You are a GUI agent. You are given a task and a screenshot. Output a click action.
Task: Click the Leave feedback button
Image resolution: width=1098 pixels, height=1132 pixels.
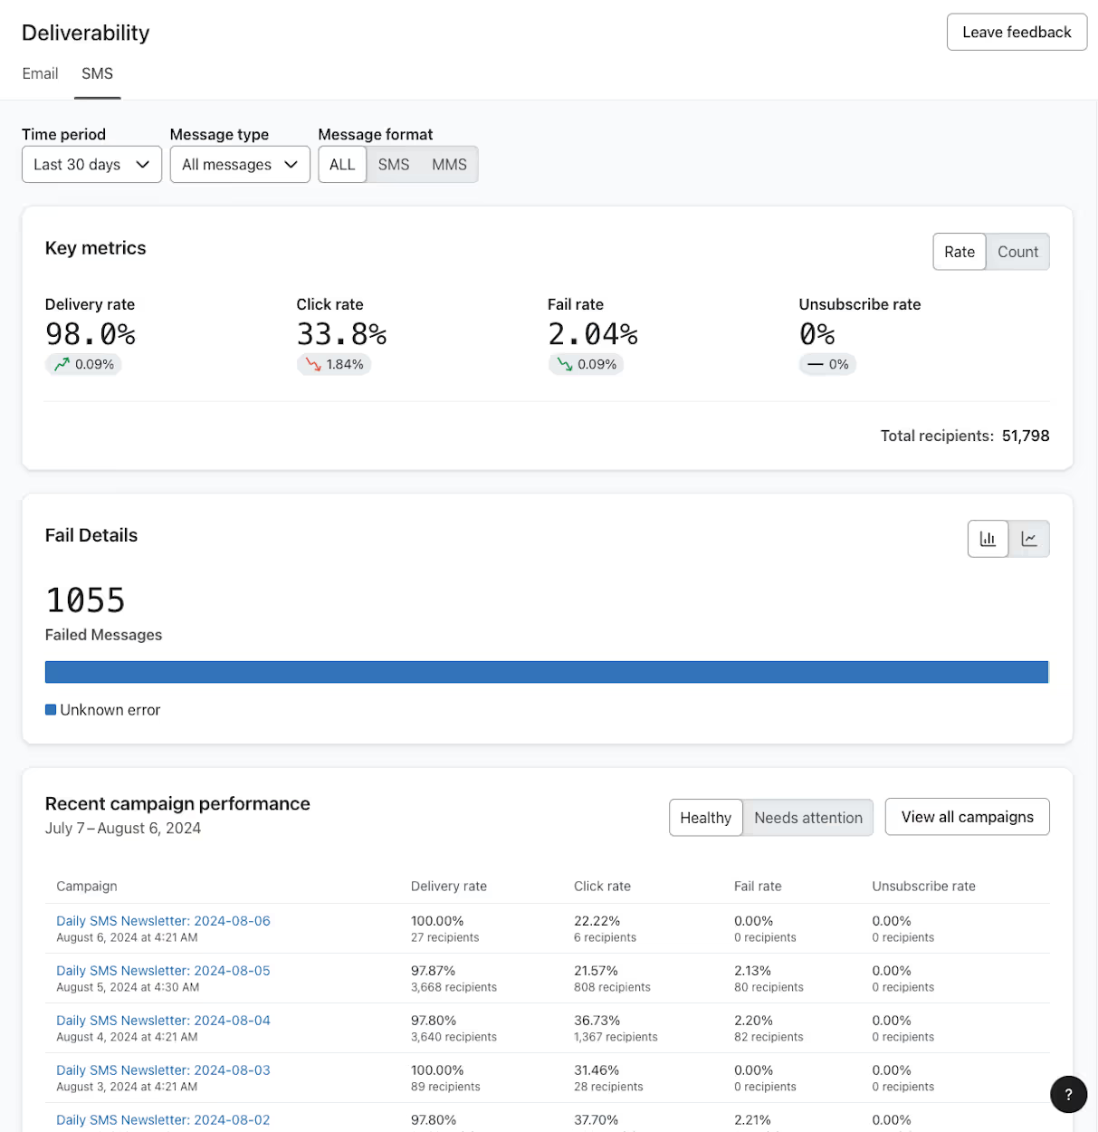tap(1017, 32)
